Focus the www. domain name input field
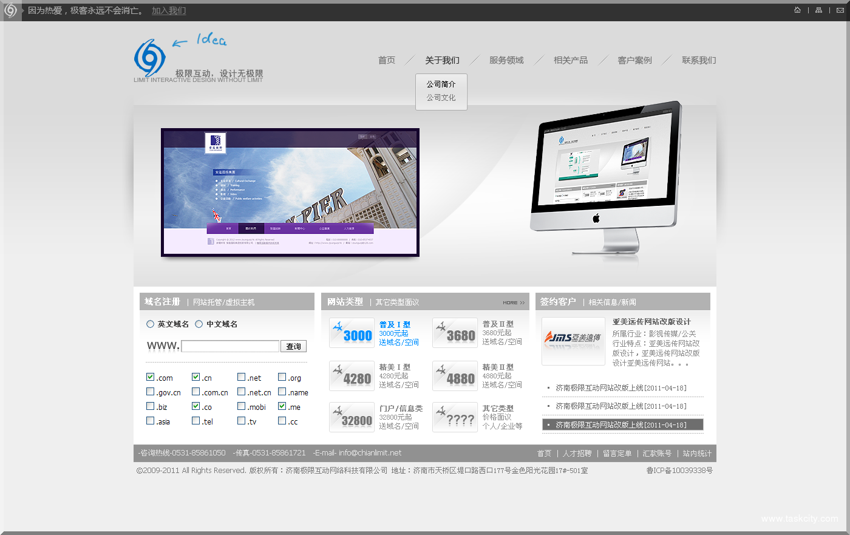 click(x=230, y=346)
